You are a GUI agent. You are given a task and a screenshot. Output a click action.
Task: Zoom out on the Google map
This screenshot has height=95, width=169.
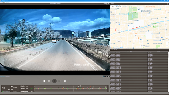tap(167, 46)
